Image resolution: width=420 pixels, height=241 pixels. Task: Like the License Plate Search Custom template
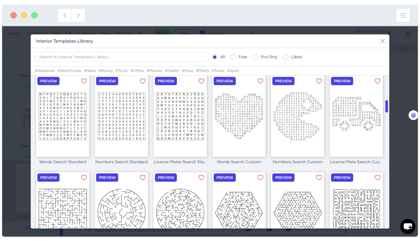[377, 81]
